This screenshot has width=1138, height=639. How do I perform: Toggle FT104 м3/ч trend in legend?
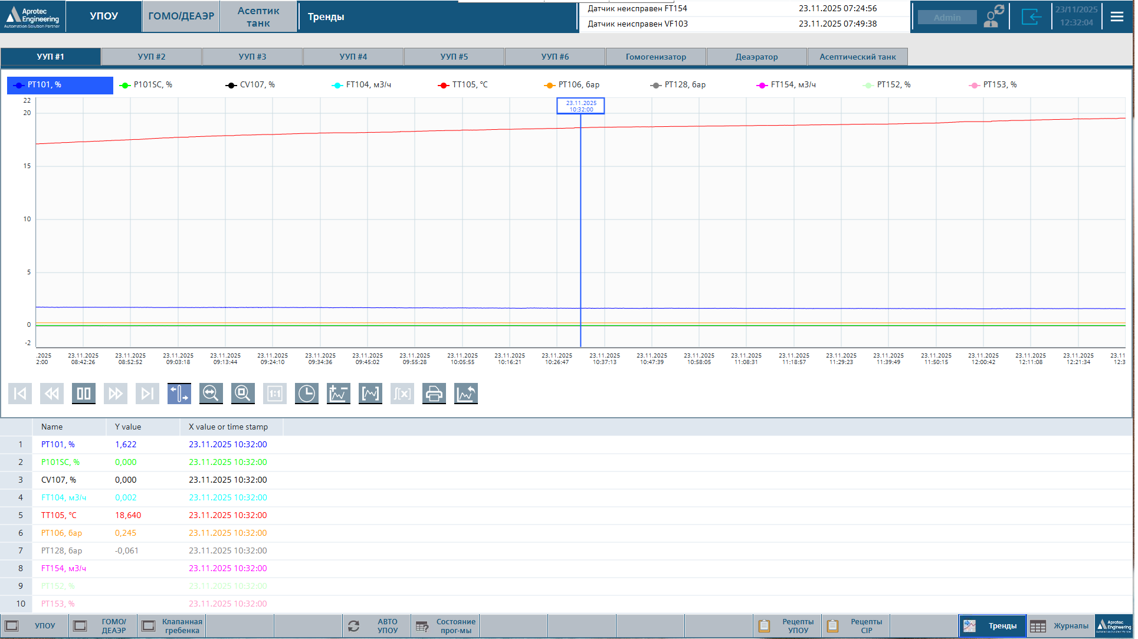[x=368, y=85]
